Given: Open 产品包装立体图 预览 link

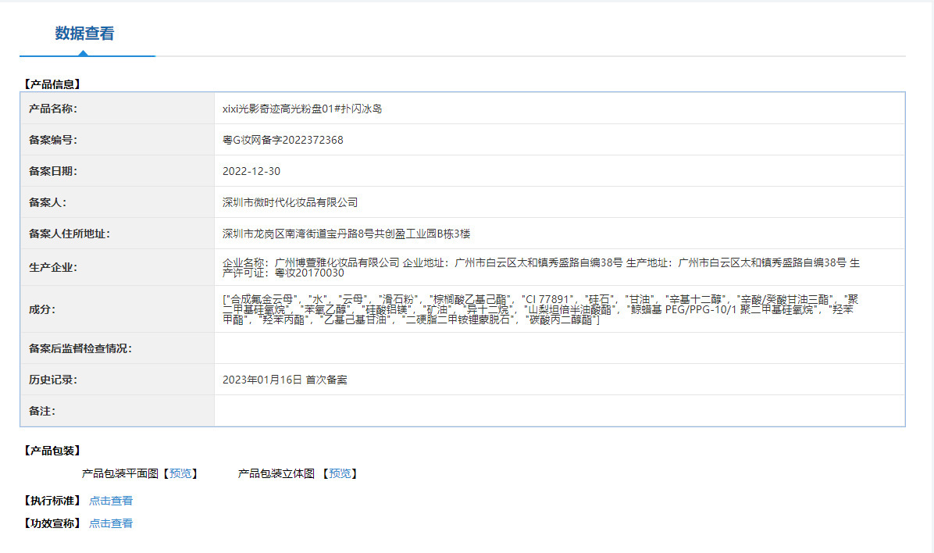Looking at the screenshot, I should tap(340, 473).
